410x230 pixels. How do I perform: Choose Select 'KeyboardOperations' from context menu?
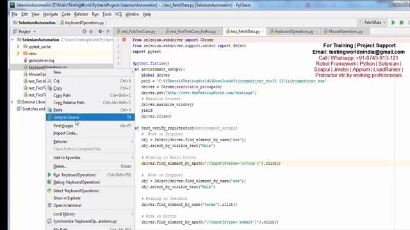pyautogui.click(x=90, y=190)
